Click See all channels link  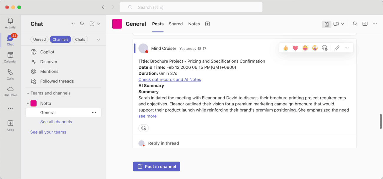coord(56,122)
